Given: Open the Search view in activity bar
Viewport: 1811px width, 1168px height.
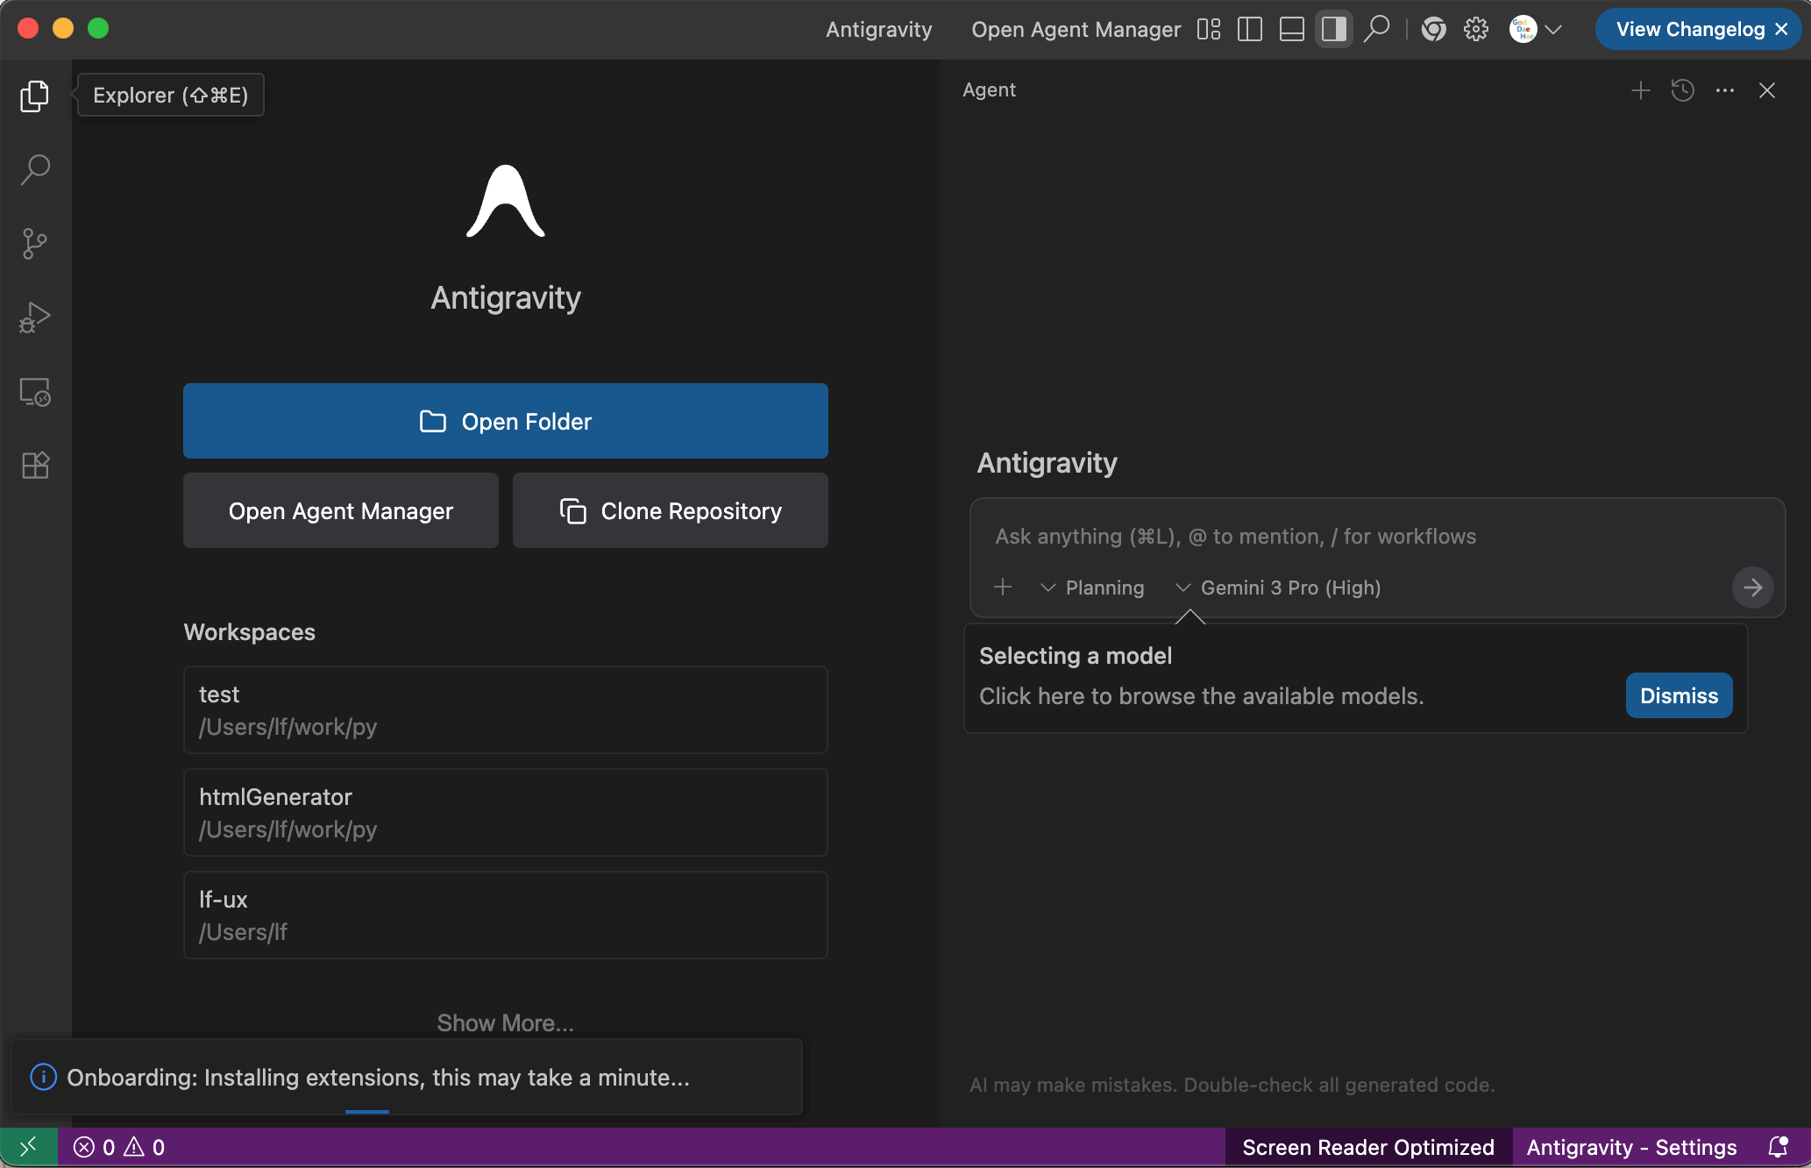Looking at the screenshot, I should click(35, 169).
